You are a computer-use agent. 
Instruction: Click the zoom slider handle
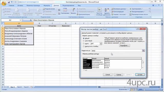[152, 89]
